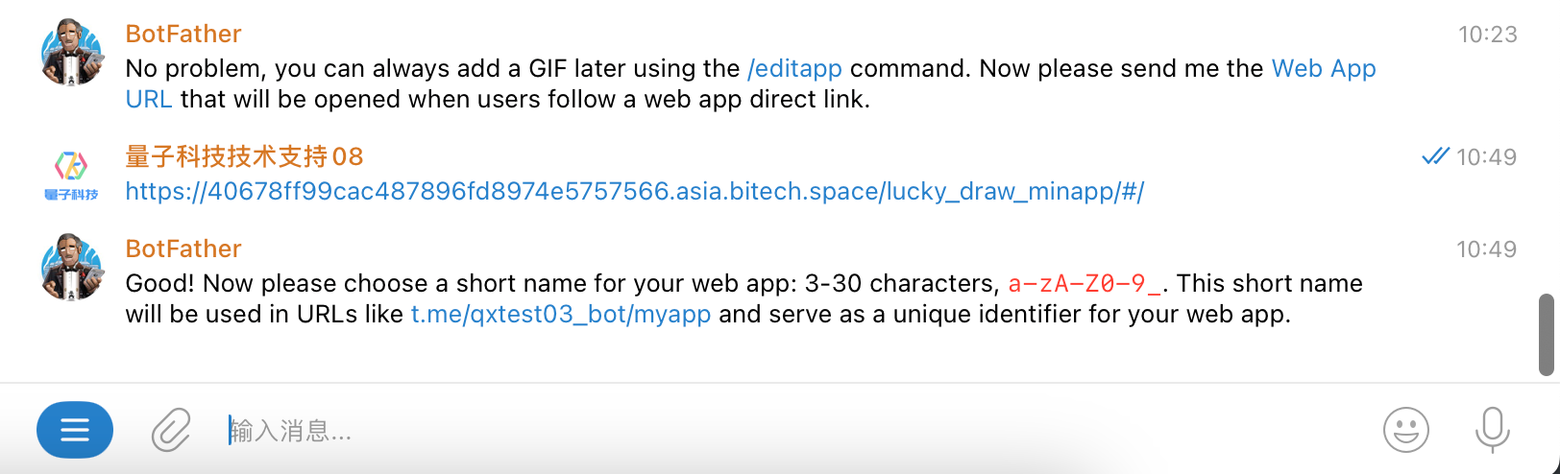
Task: Click the paperclip attachment icon
Action: click(171, 430)
